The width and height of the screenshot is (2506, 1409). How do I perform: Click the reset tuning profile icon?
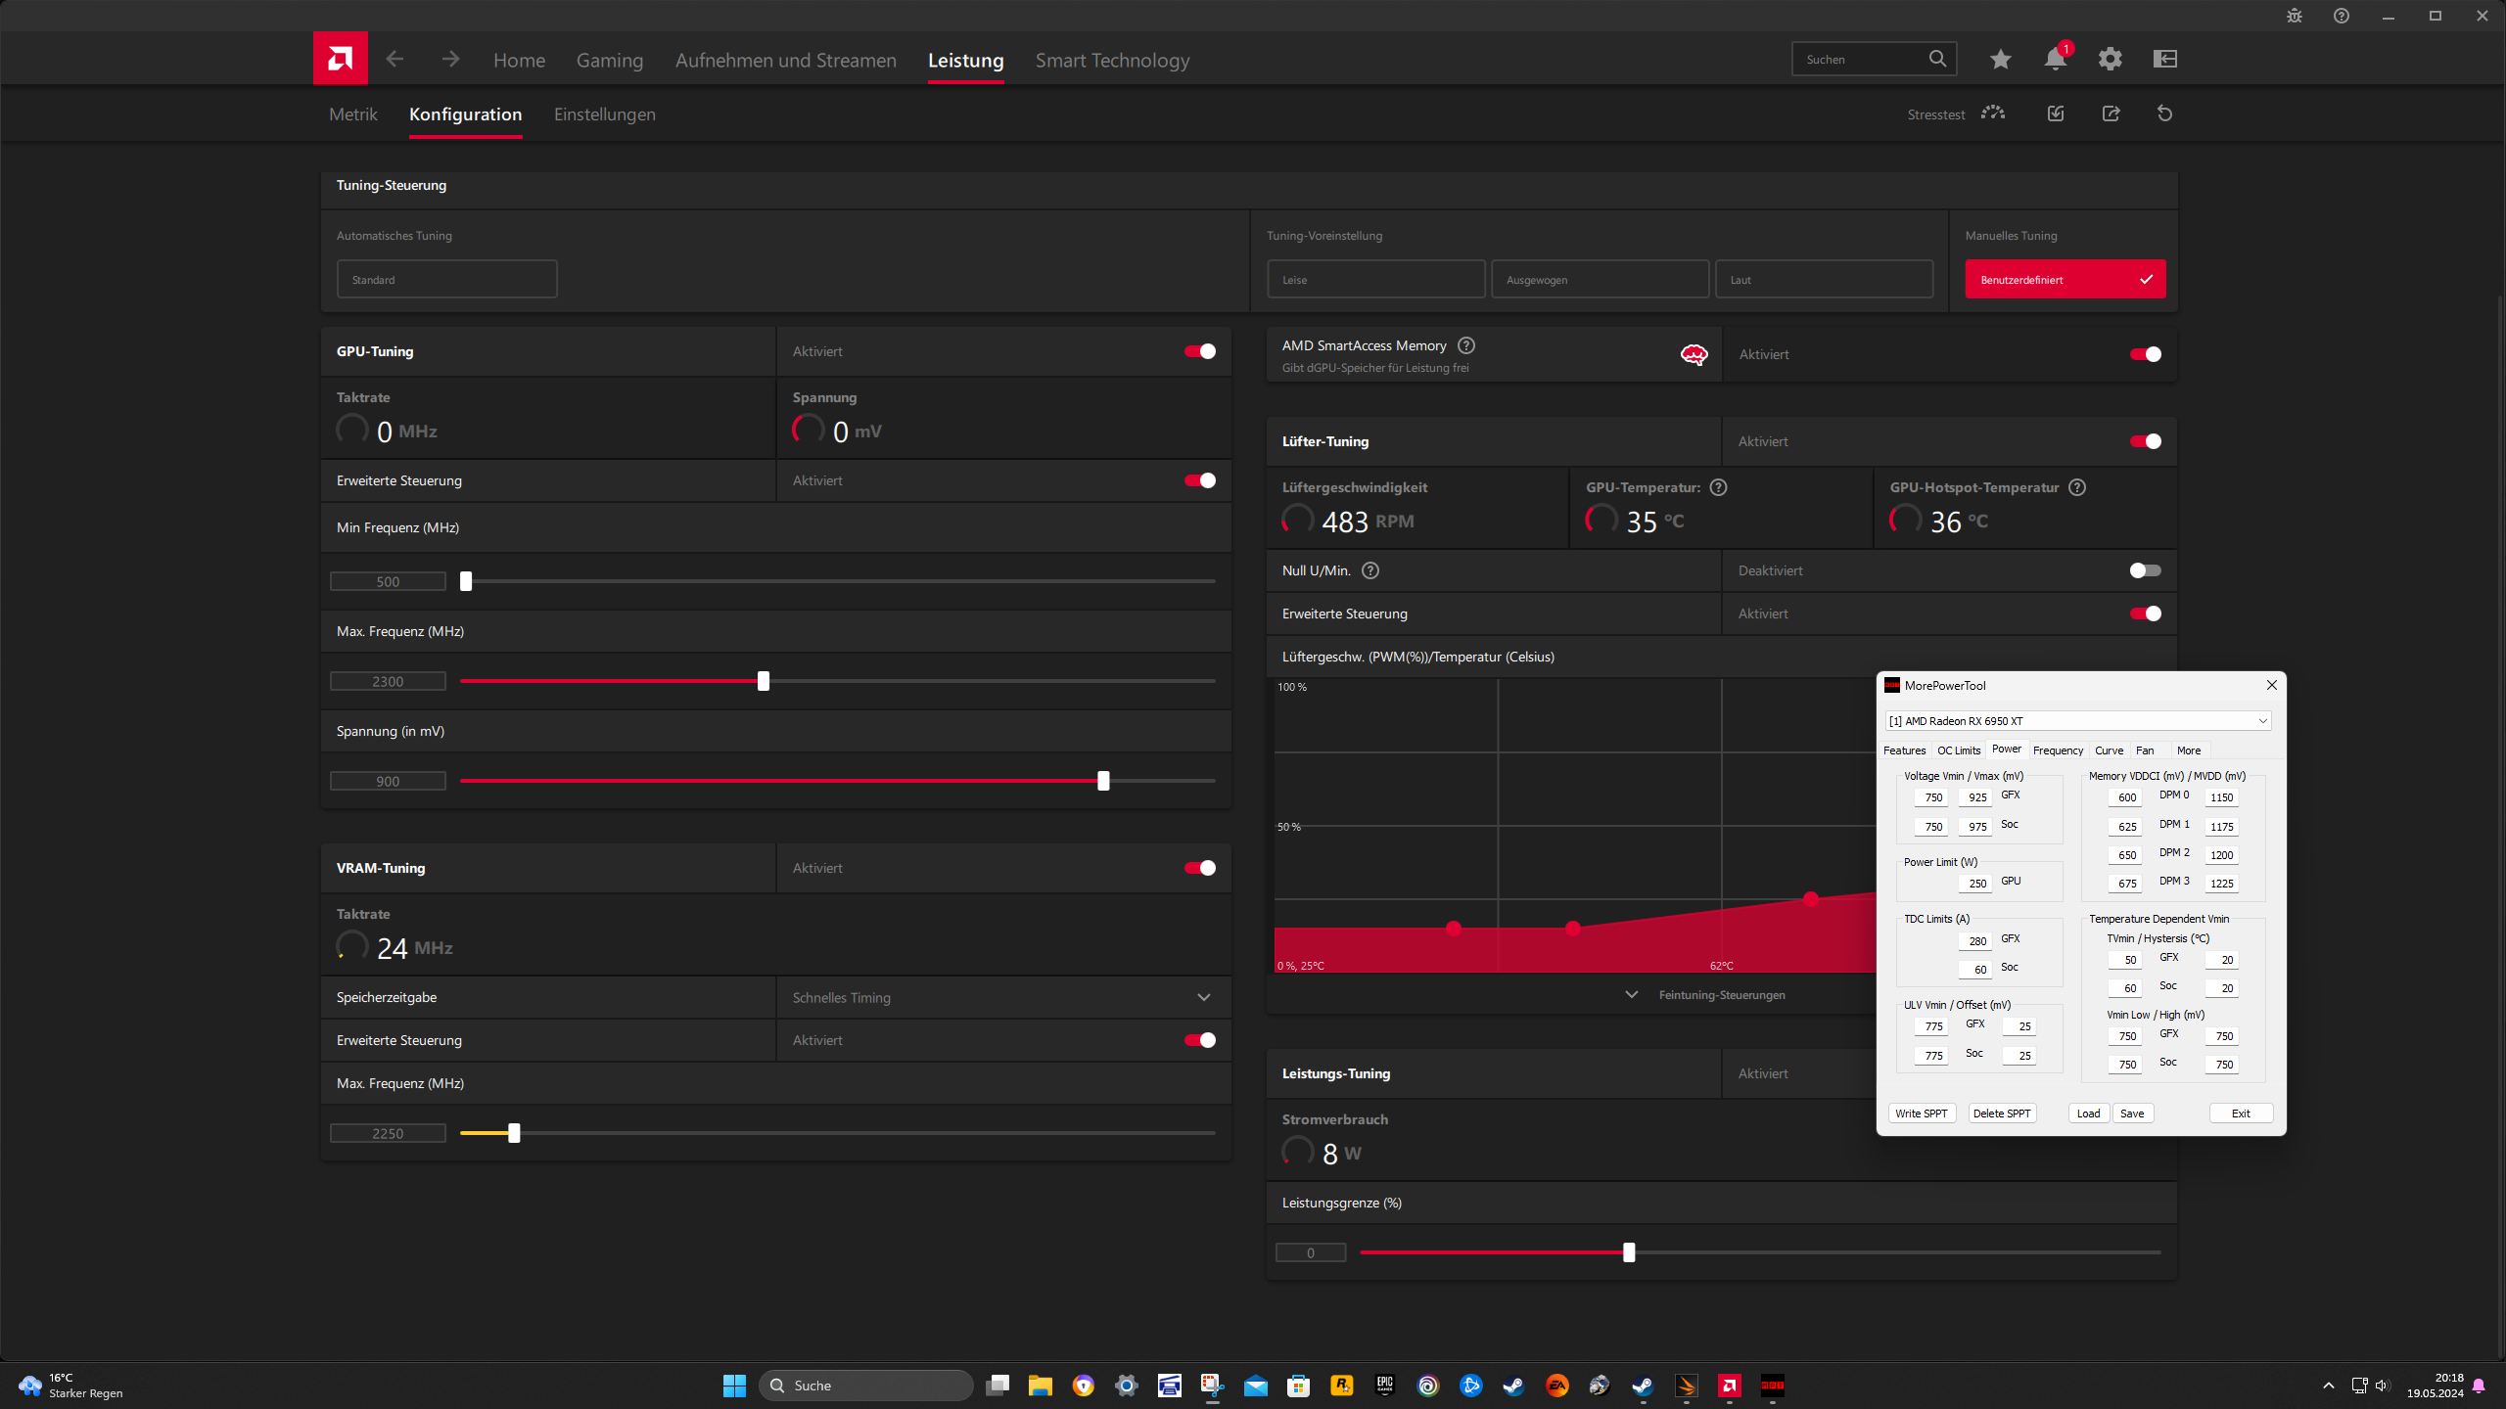pos(2164,114)
